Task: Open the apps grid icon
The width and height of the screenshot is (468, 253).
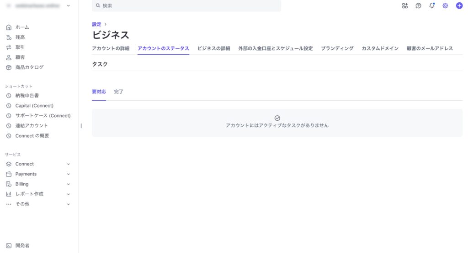Action: tap(404, 6)
